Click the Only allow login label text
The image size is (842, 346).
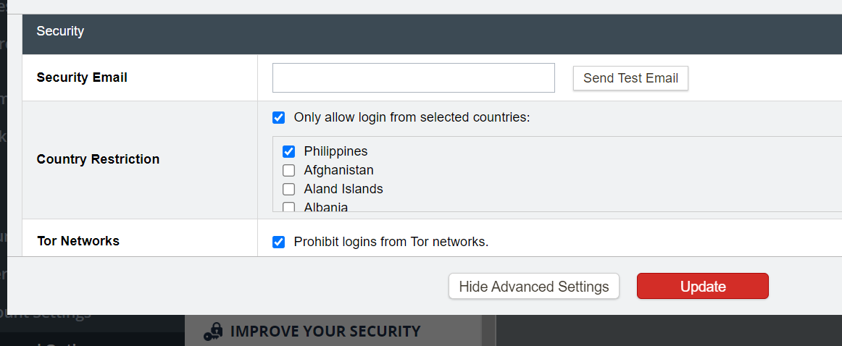(x=412, y=117)
